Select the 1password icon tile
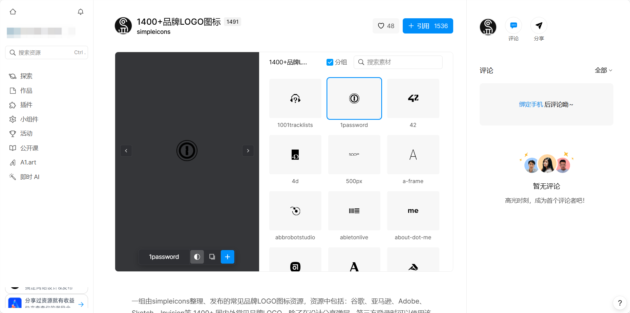Viewport: 630px width, 313px height. tap(354, 98)
